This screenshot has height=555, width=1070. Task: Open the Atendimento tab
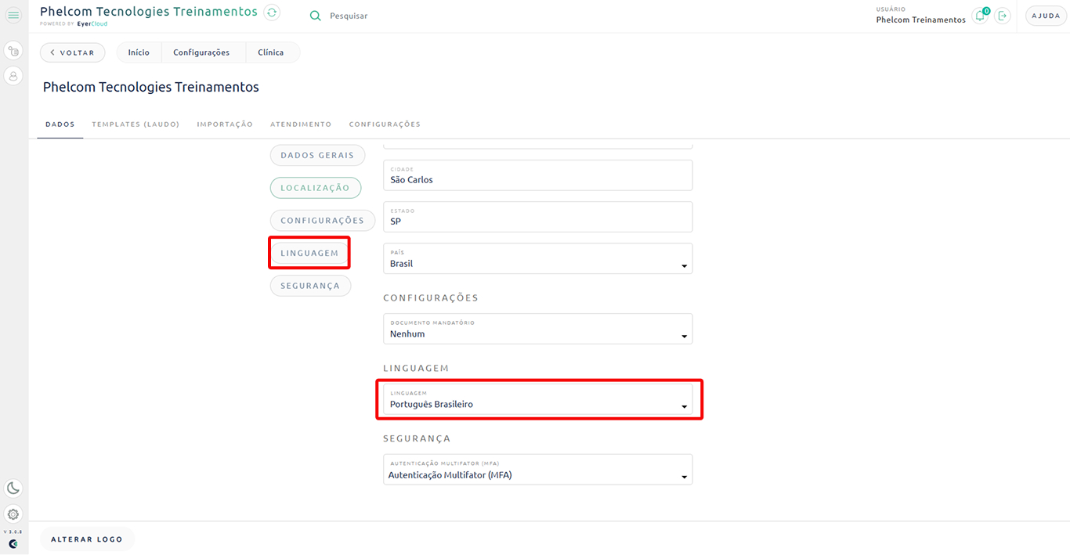tap(301, 124)
